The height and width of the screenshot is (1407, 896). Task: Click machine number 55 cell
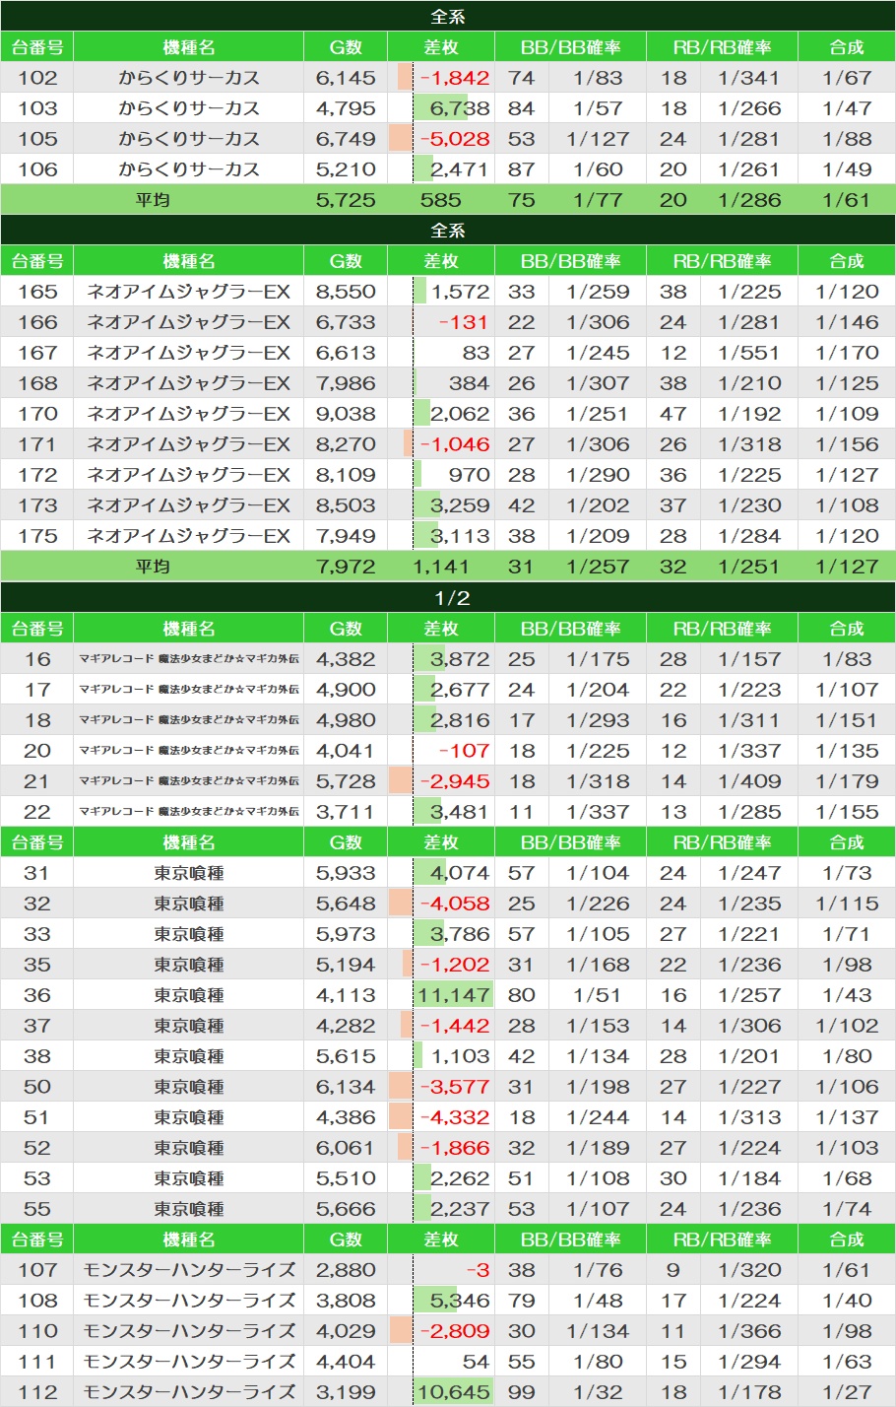[37, 1209]
